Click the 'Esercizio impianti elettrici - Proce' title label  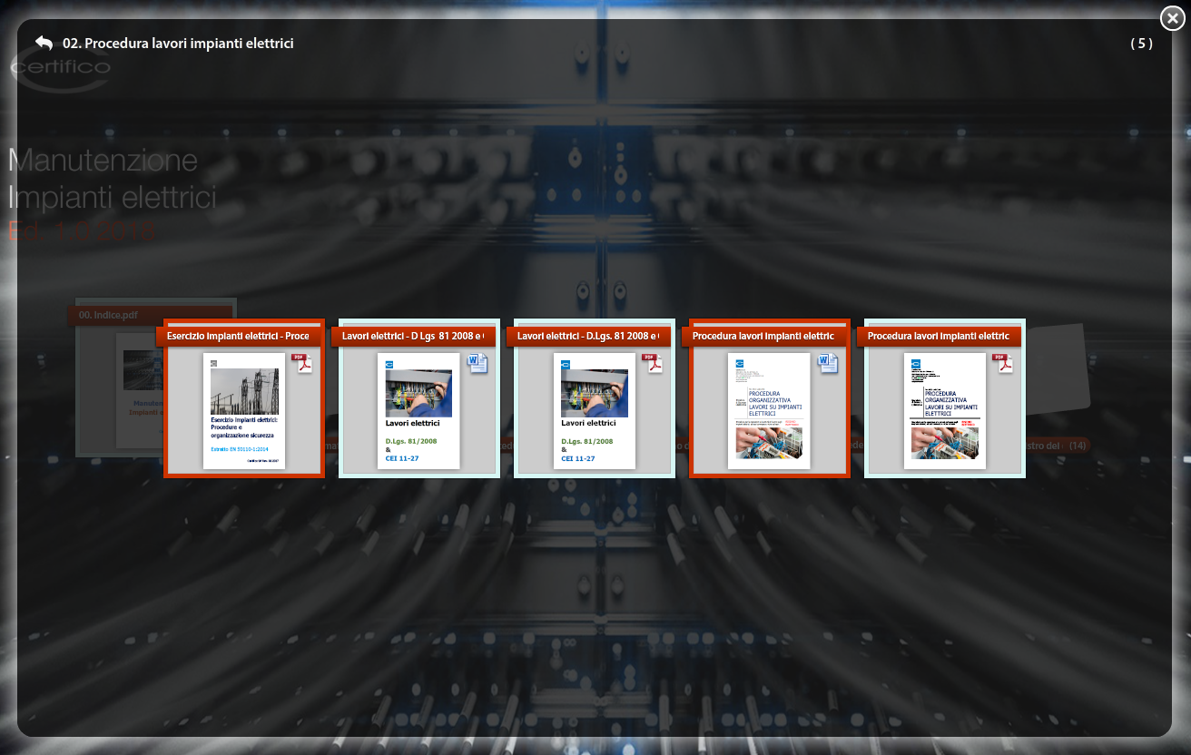click(239, 336)
